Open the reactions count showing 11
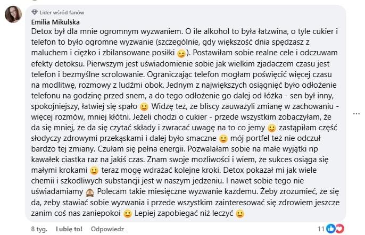Image resolution: width=365 pixels, height=235 pixels. [x=320, y=229]
